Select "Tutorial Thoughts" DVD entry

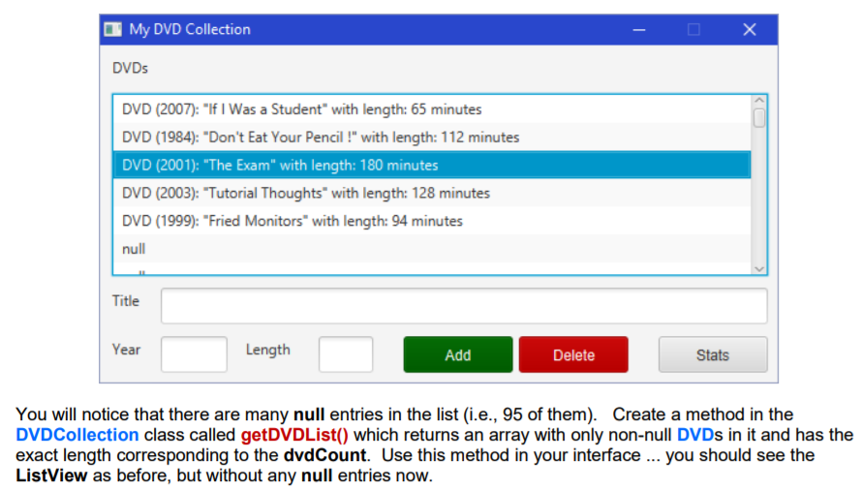tap(432, 193)
